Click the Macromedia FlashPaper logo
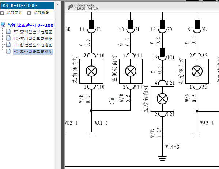219x169 pixels. 83,7
